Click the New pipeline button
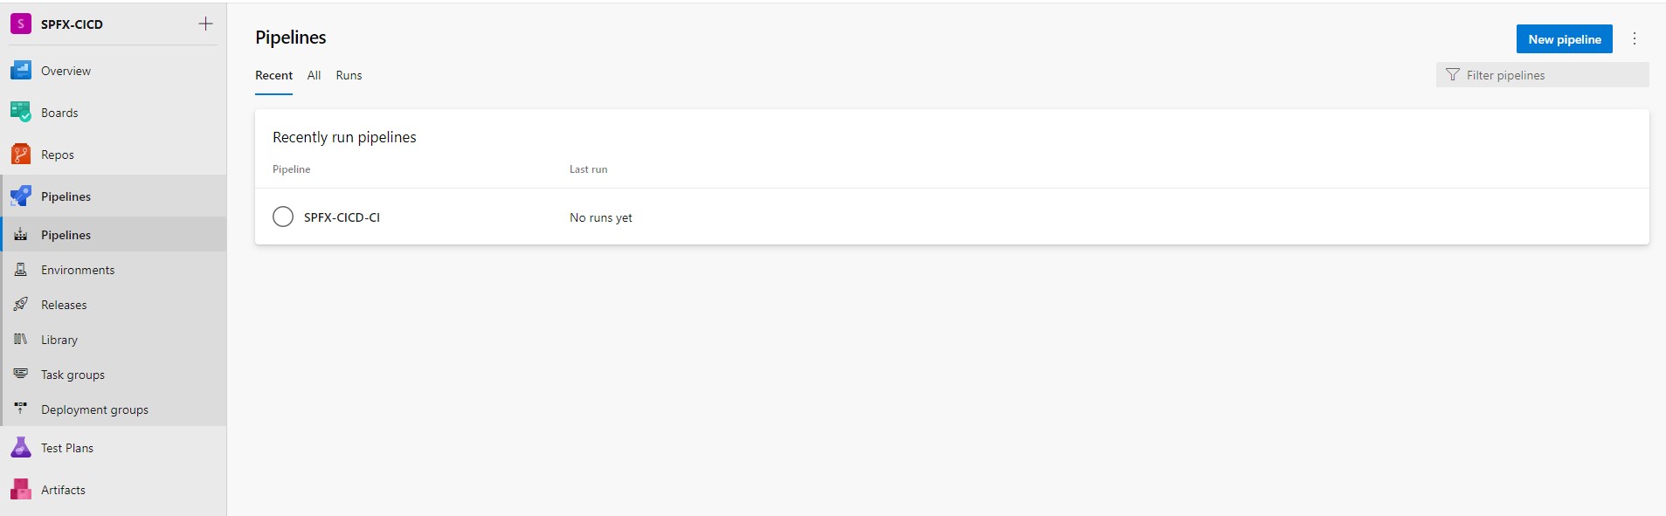Screen dimensions: 1666x516 pos(1564,39)
